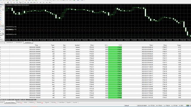The height and width of the screenshot is (107, 191).
Task: Switch chart to M30 timeframe
Action: (x=35, y=2)
